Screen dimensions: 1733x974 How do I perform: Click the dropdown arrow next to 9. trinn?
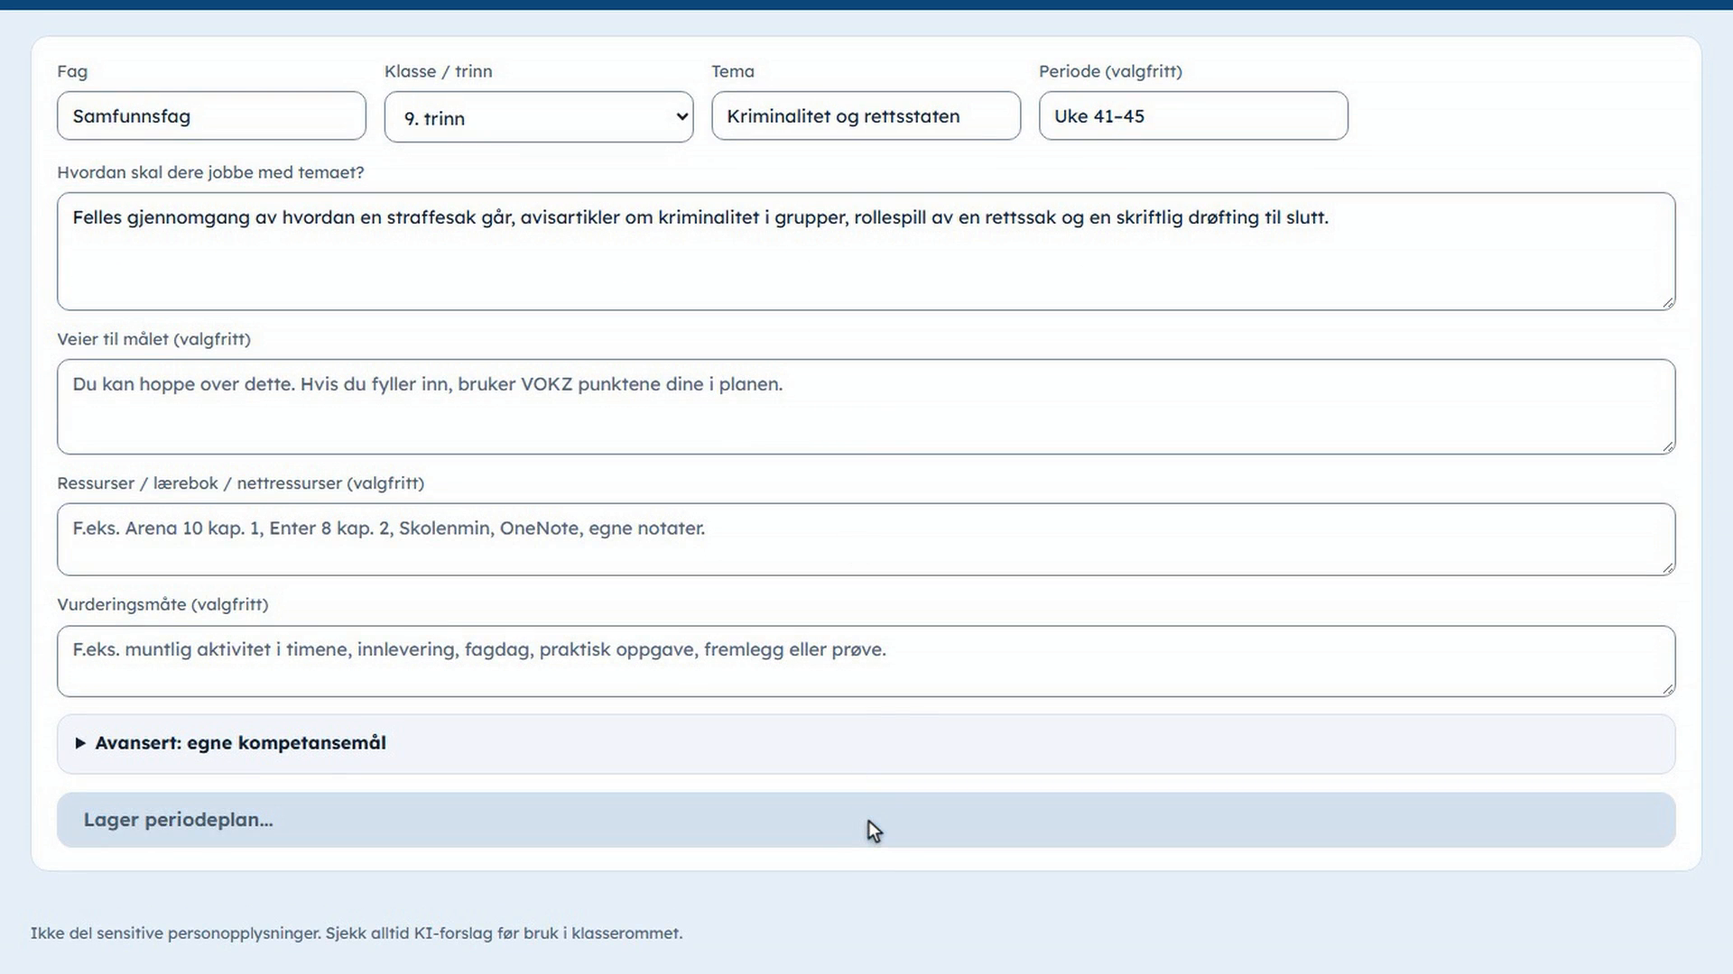click(x=681, y=117)
